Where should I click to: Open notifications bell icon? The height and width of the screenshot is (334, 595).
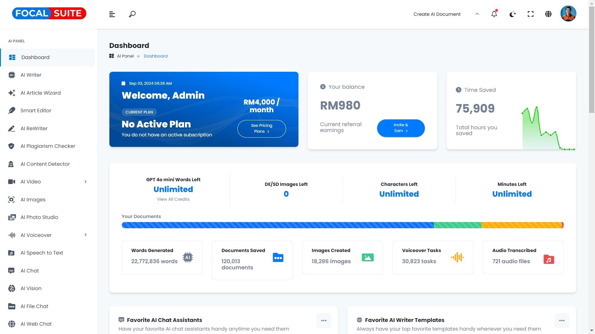point(494,14)
